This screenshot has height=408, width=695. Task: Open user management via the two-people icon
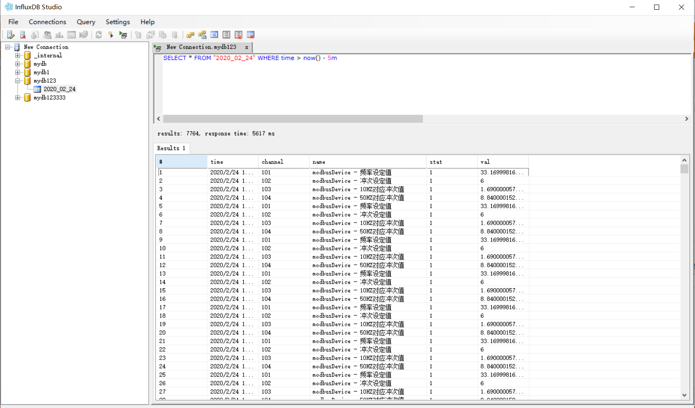pos(47,35)
